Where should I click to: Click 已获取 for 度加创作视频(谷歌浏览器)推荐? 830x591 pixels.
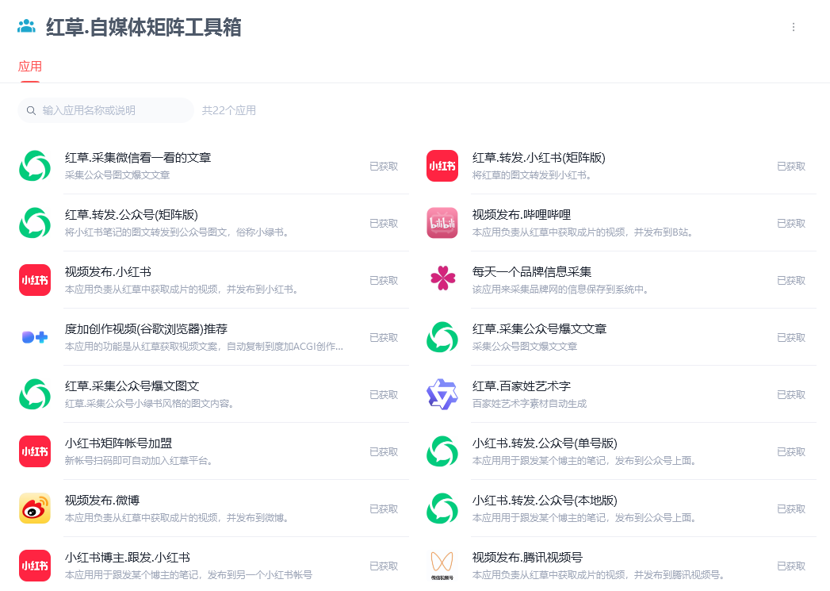click(x=384, y=338)
